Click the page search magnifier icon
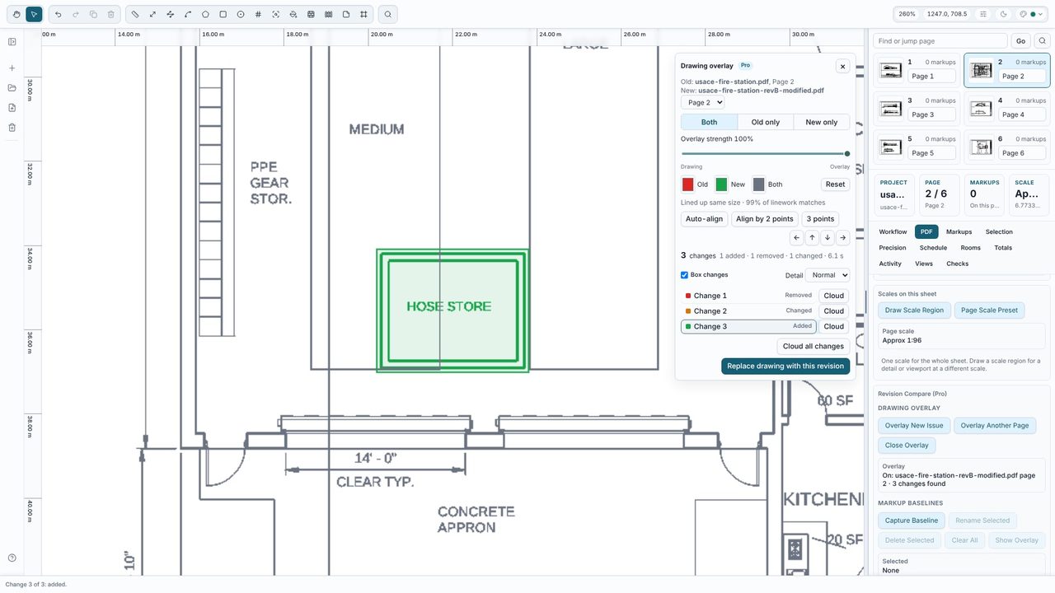 [1042, 41]
